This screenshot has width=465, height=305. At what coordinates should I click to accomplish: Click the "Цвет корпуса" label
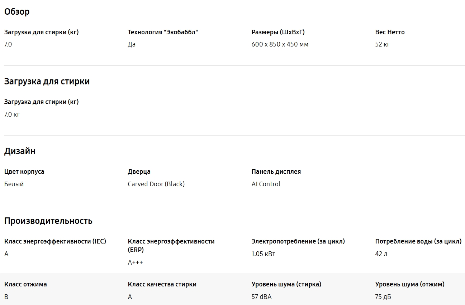click(x=24, y=172)
